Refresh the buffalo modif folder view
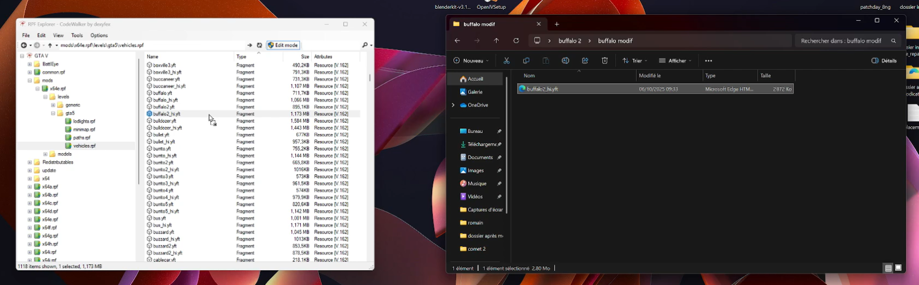 (516, 40)
